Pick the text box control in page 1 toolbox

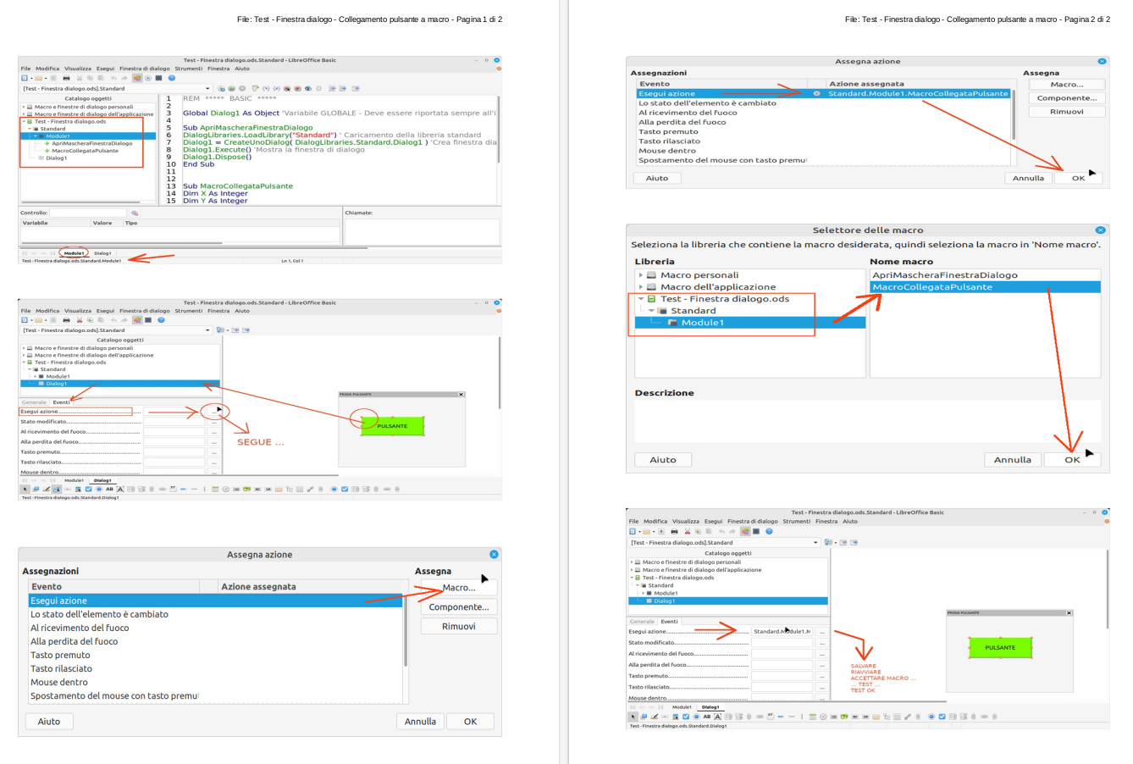pyautogui.click(x=120, y=489)
